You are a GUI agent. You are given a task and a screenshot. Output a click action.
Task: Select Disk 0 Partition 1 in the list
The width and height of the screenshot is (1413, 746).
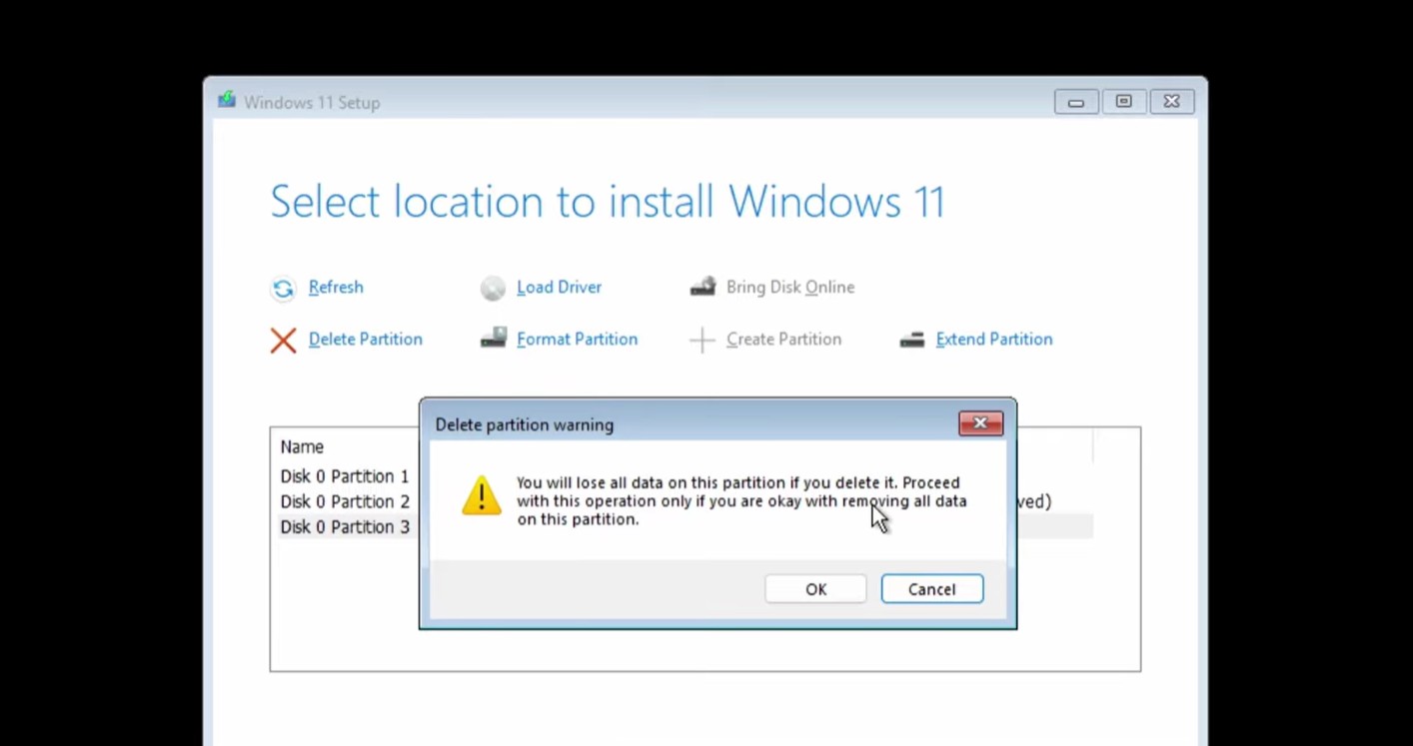tap(345, 476)
